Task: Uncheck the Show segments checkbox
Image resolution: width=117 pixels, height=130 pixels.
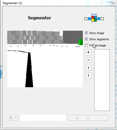Action: (86, 39)
